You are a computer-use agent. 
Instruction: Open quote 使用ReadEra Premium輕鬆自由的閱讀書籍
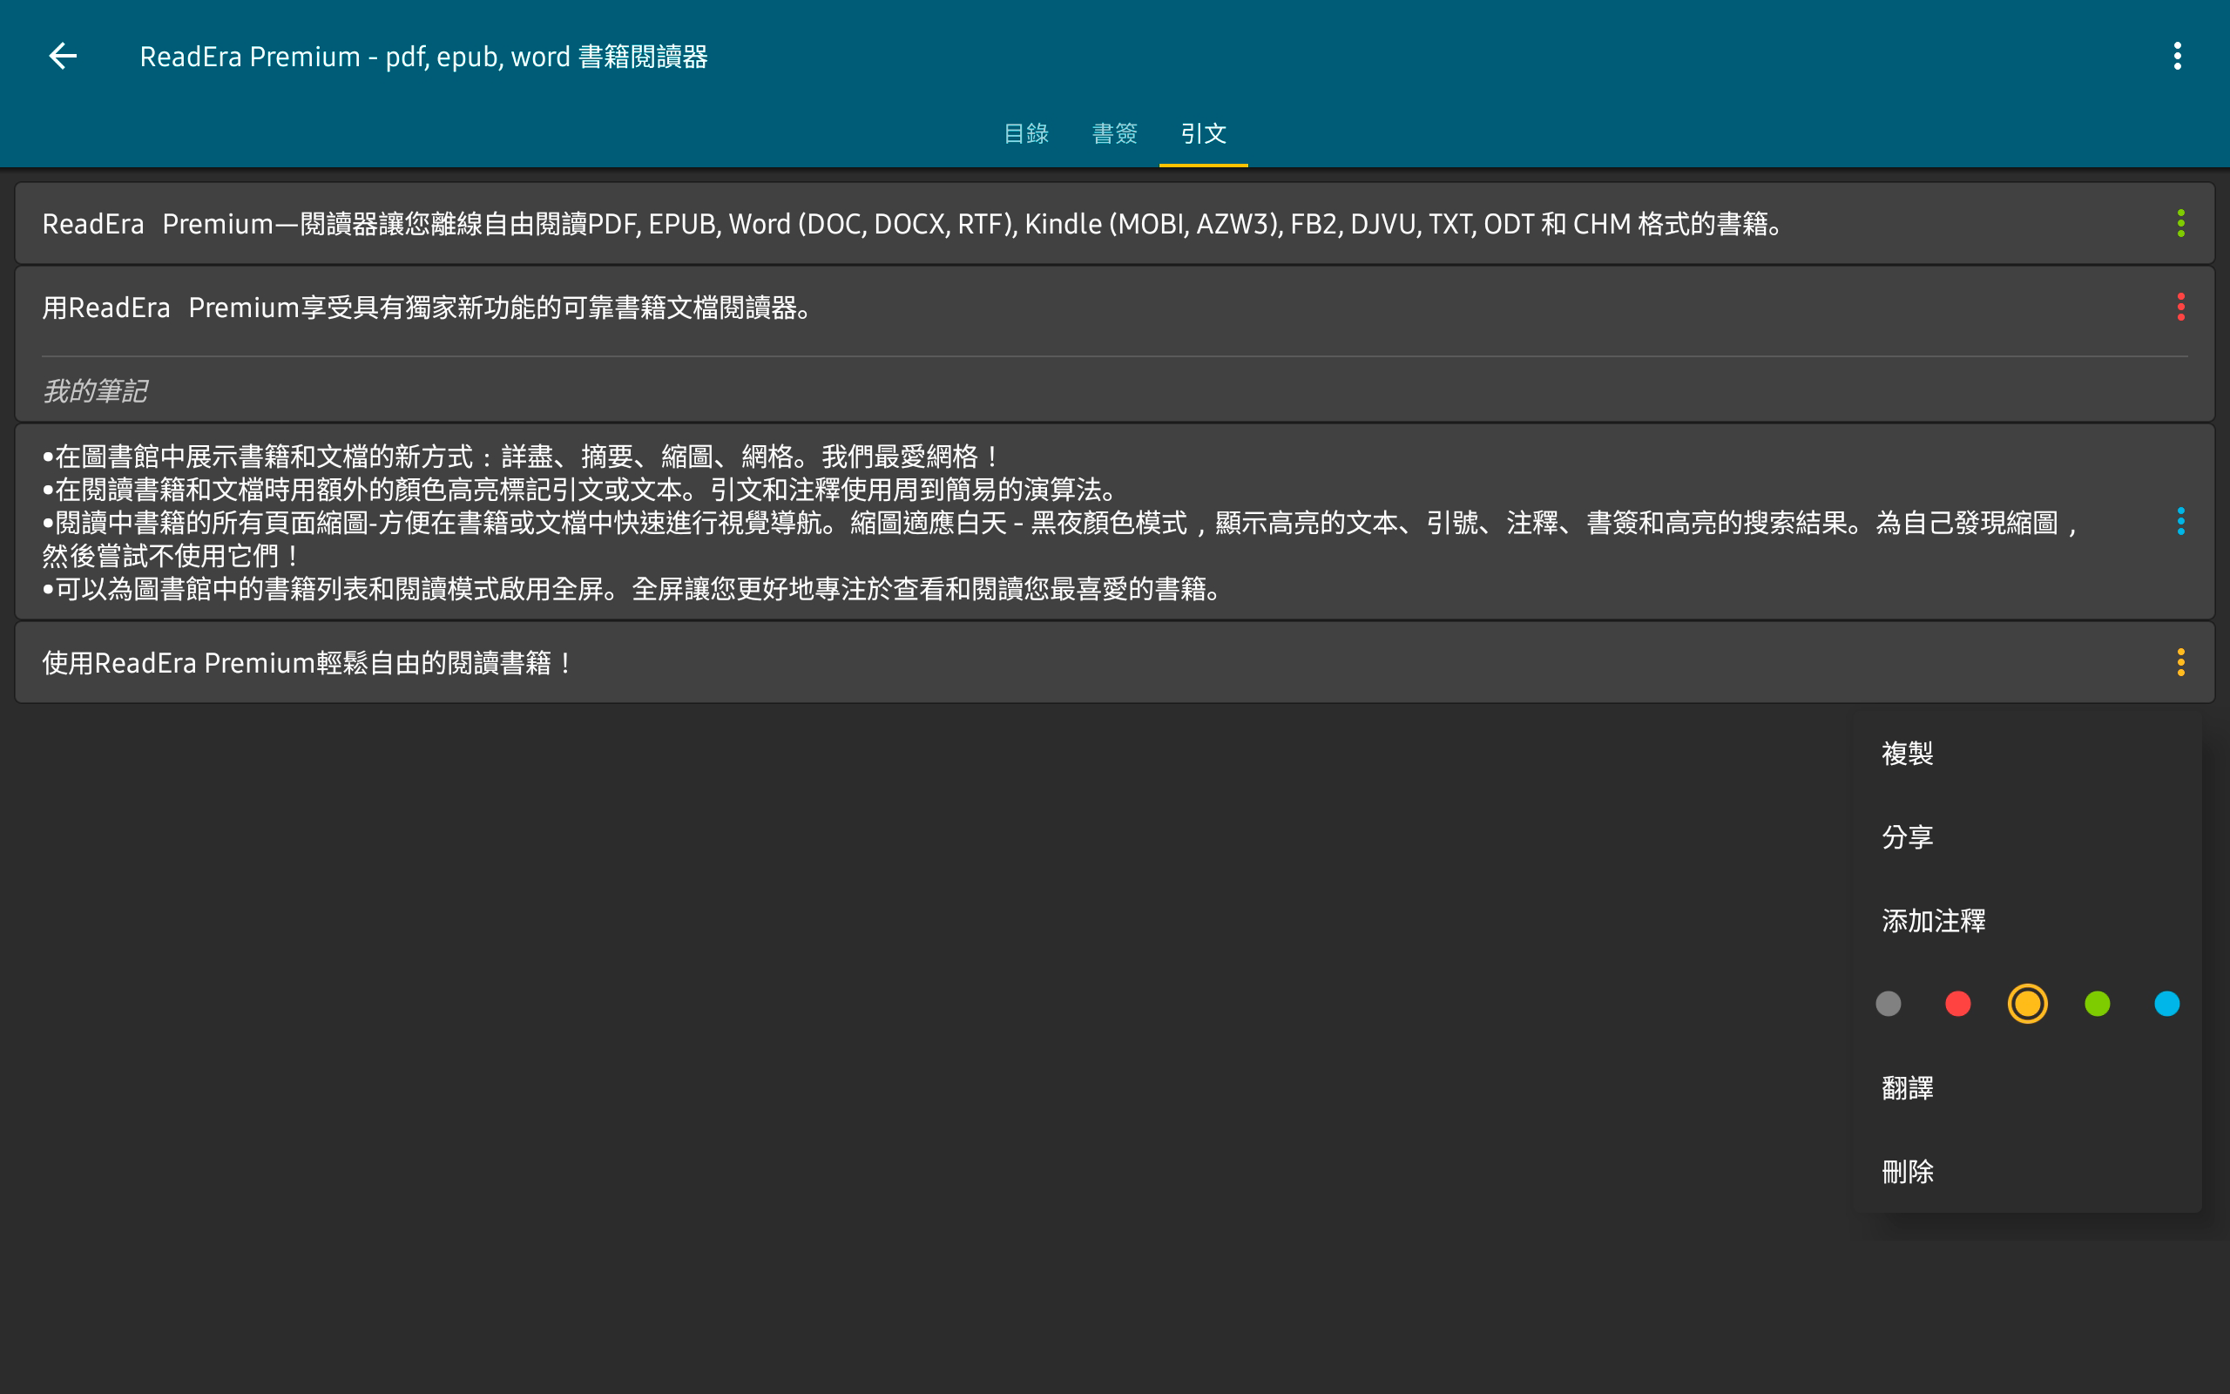coord(1114,662)
